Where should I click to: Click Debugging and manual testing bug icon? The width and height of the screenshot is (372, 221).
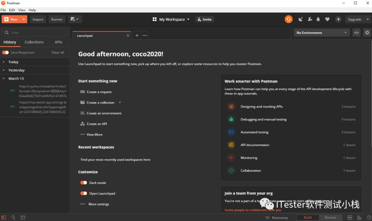[x=231, y=119]
